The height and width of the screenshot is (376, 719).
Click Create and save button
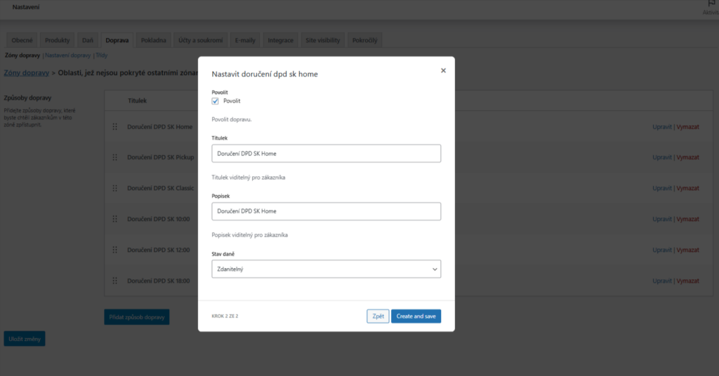(x=416, y=316)
